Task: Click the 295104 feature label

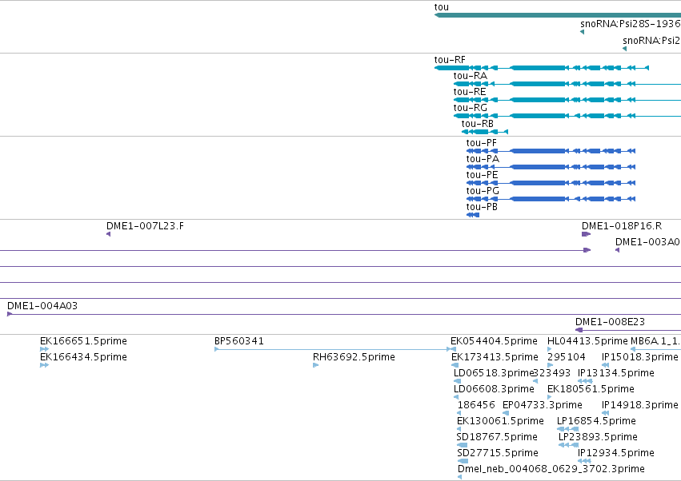Action: click(x=567, y=357)
